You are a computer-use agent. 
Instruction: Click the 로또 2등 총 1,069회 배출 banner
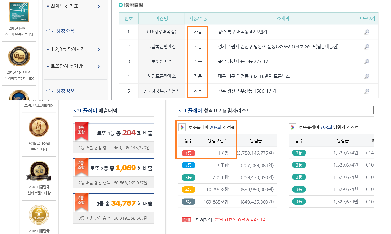coord(114,168)
